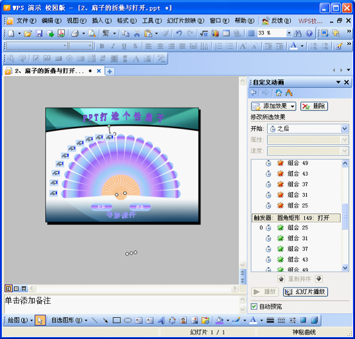Open Print Preview magnifier icon
355x339 pixels.
92,33
